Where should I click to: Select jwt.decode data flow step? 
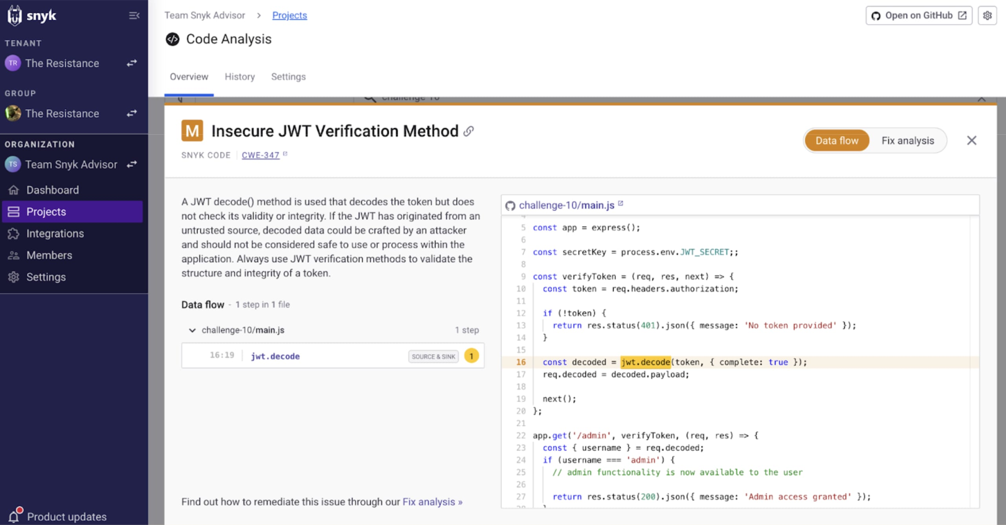pyautogui.click(x=332, y=356)
